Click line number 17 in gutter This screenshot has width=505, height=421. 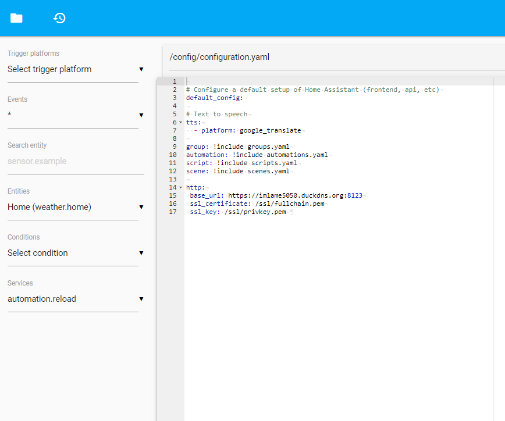tap(173, 212)
